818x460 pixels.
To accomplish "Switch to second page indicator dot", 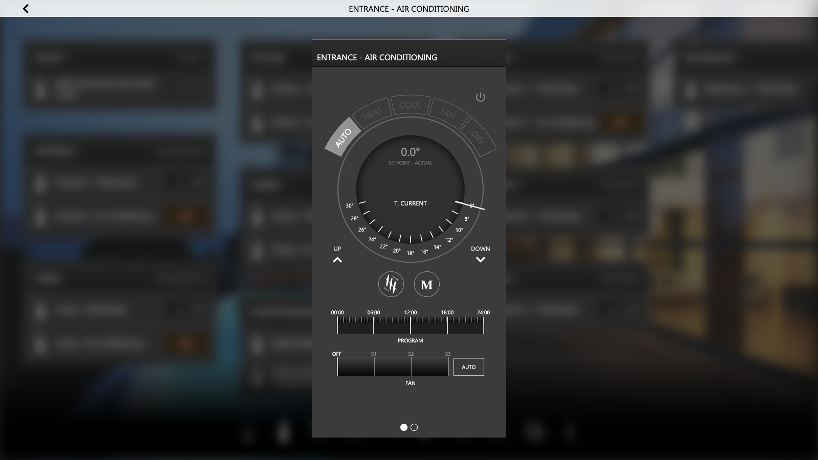I will 414,427.
